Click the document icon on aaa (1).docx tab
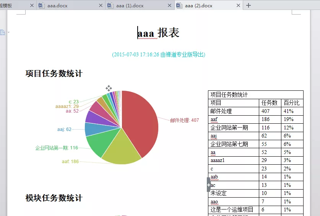 (x=110, y=5)
